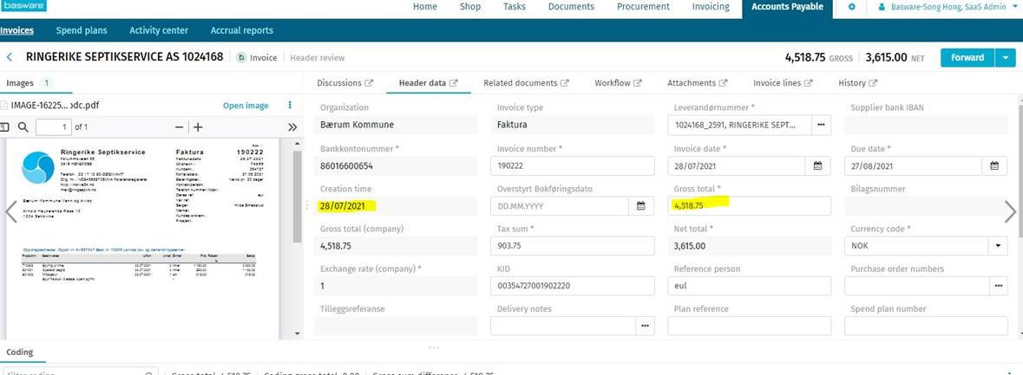Toggle the PDF sidebar panel icon
The width and height of the screenshot is (1023, 375).
[x=4, y=127]
